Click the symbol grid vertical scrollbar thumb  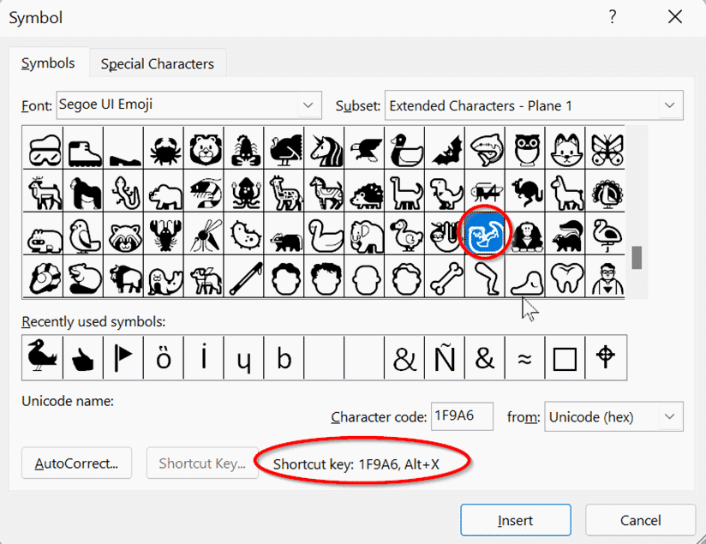[x=637, y=257]
